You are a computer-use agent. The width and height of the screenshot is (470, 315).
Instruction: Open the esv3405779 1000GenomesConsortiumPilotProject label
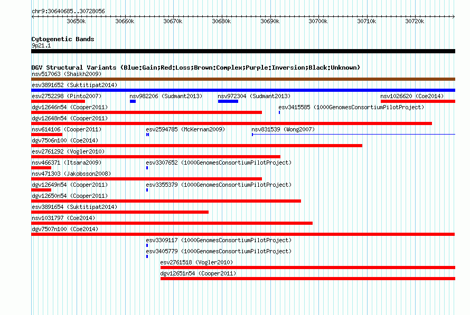(x=219, y=251)
